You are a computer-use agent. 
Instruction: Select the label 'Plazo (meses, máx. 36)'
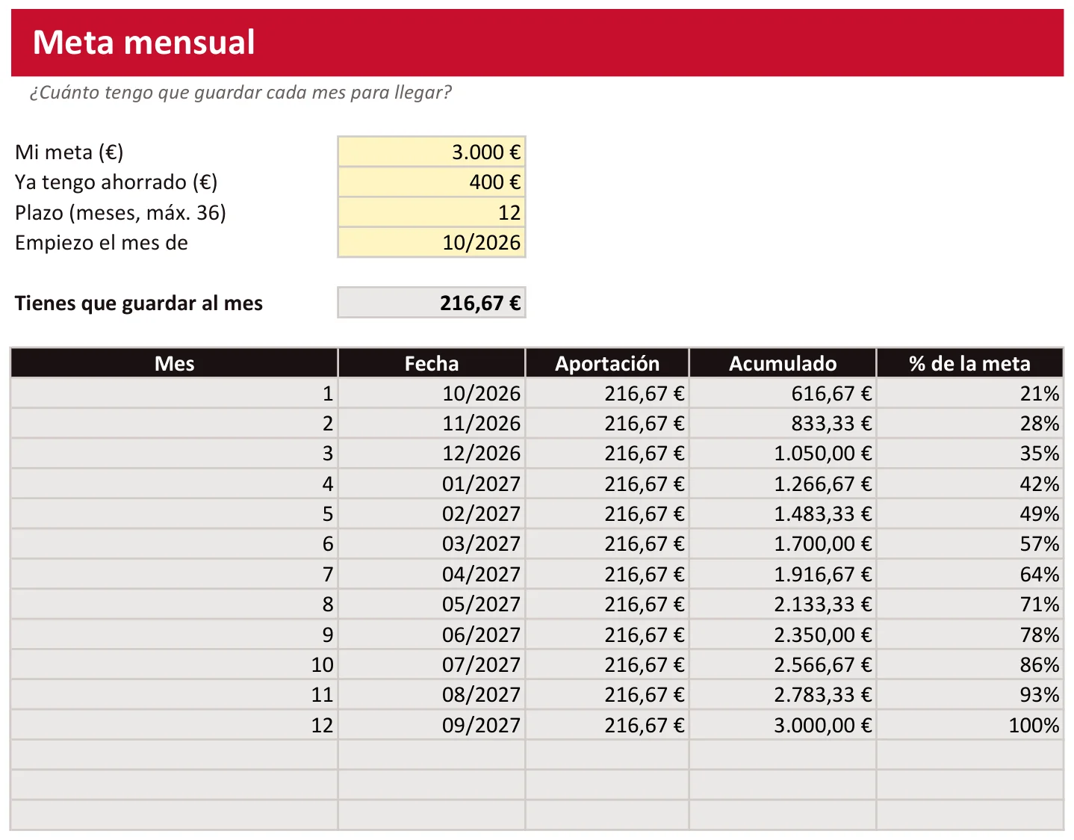point(120,212)
